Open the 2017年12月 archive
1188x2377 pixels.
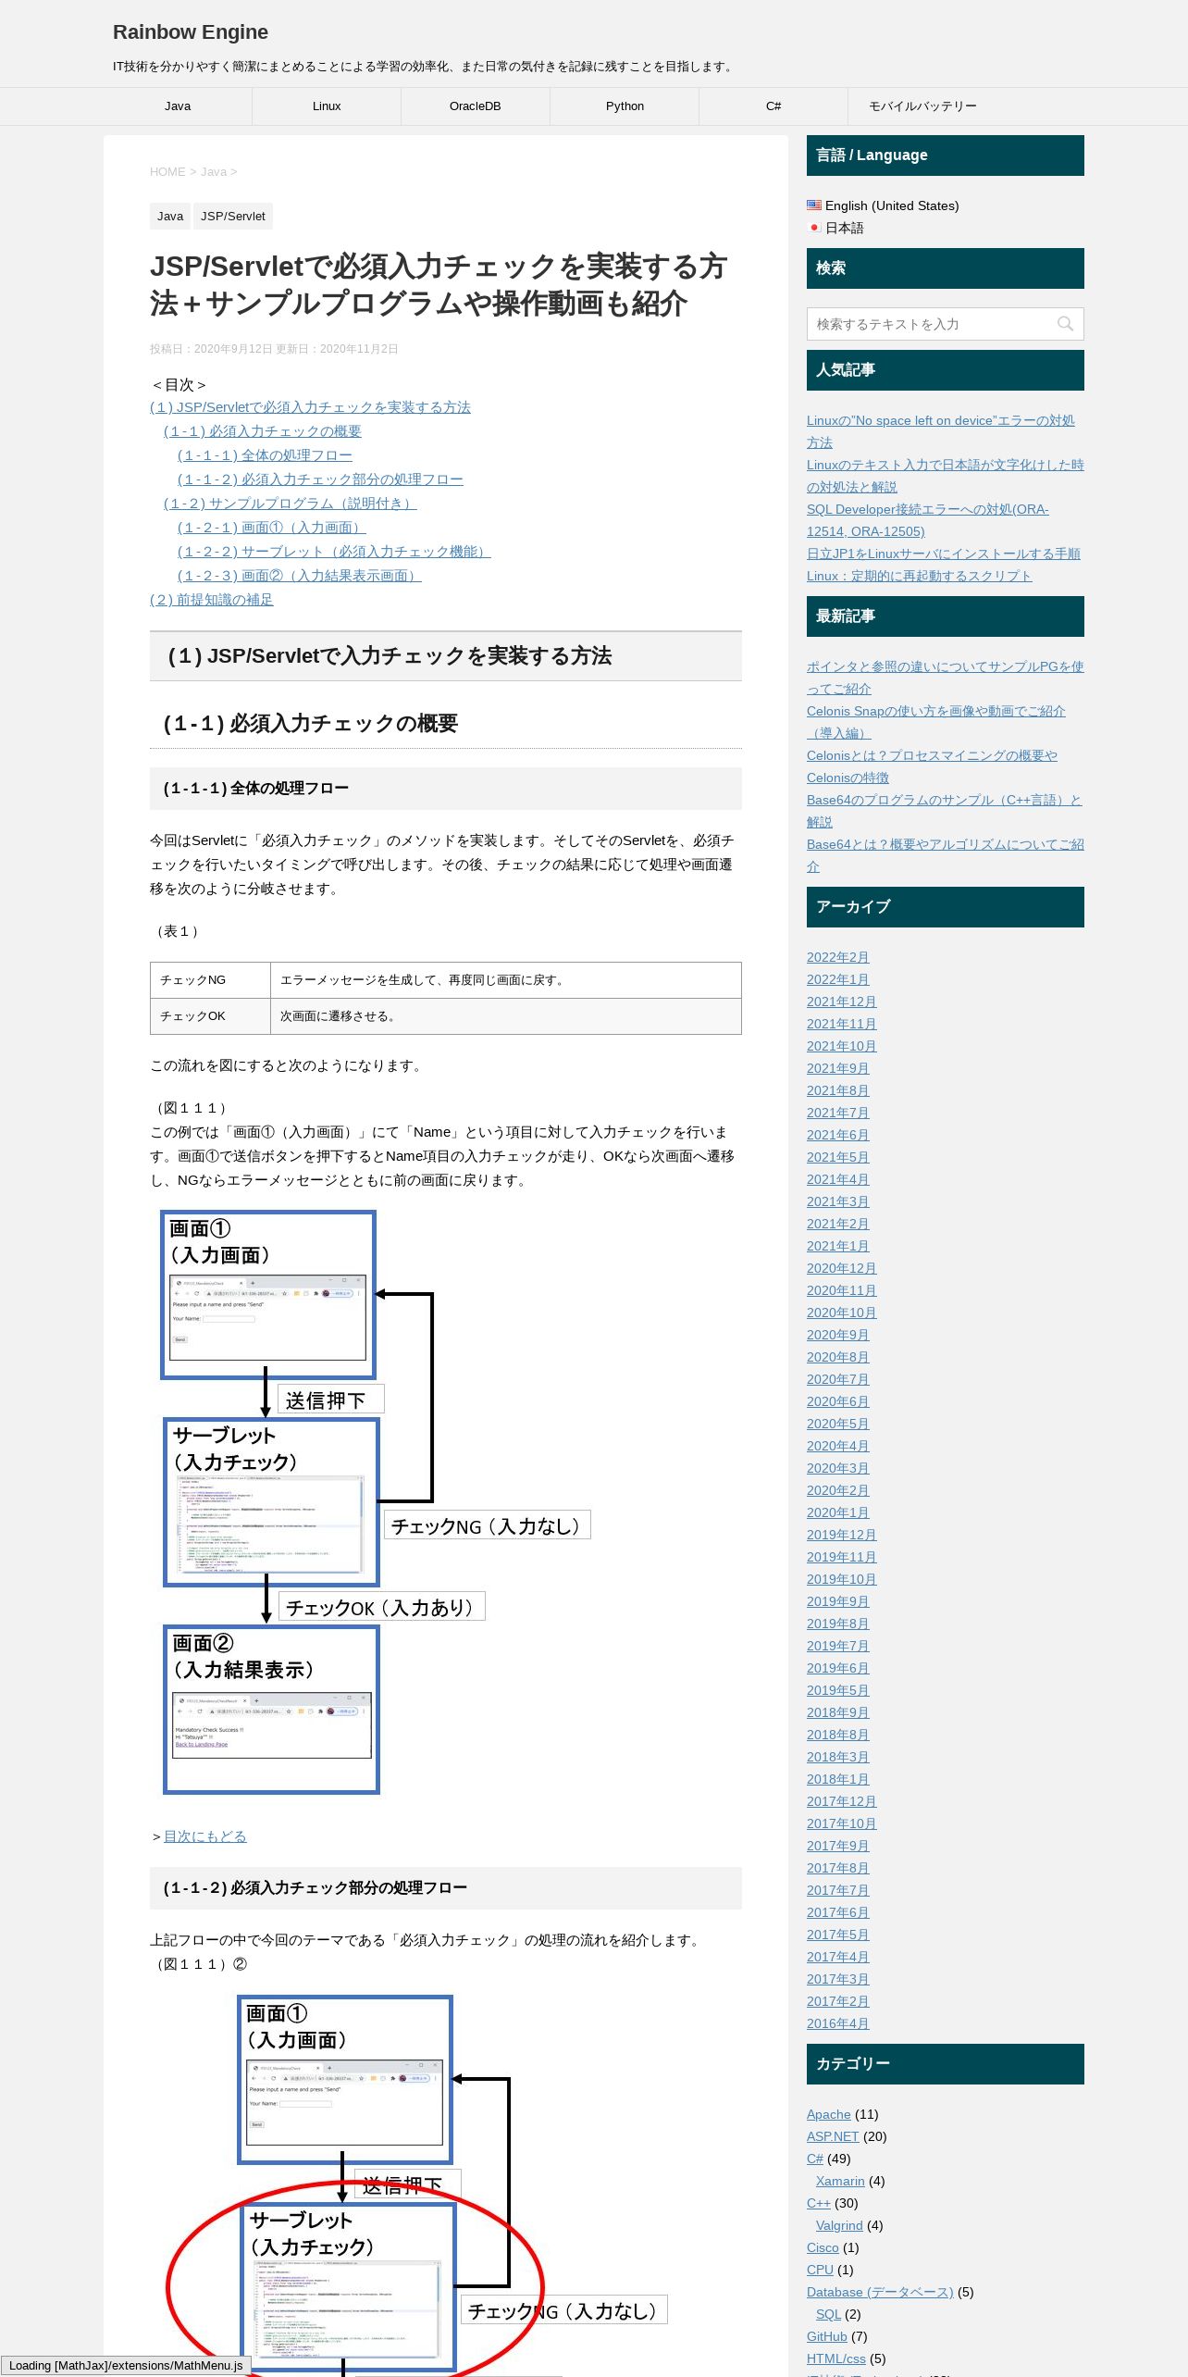pyautogui.click(x=841, y=1801)
